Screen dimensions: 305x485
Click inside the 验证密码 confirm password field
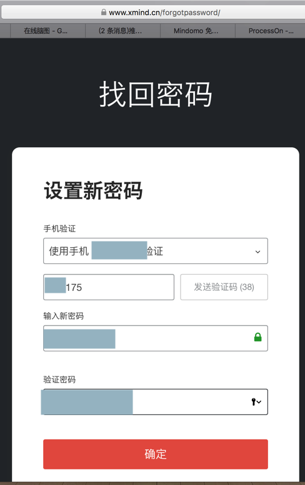[x=156, y=402]
